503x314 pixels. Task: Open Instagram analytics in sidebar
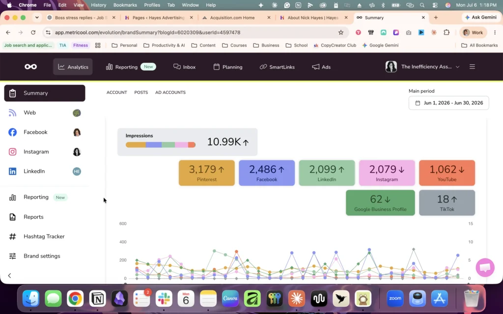pyautogui.click(x=45, y=152)
